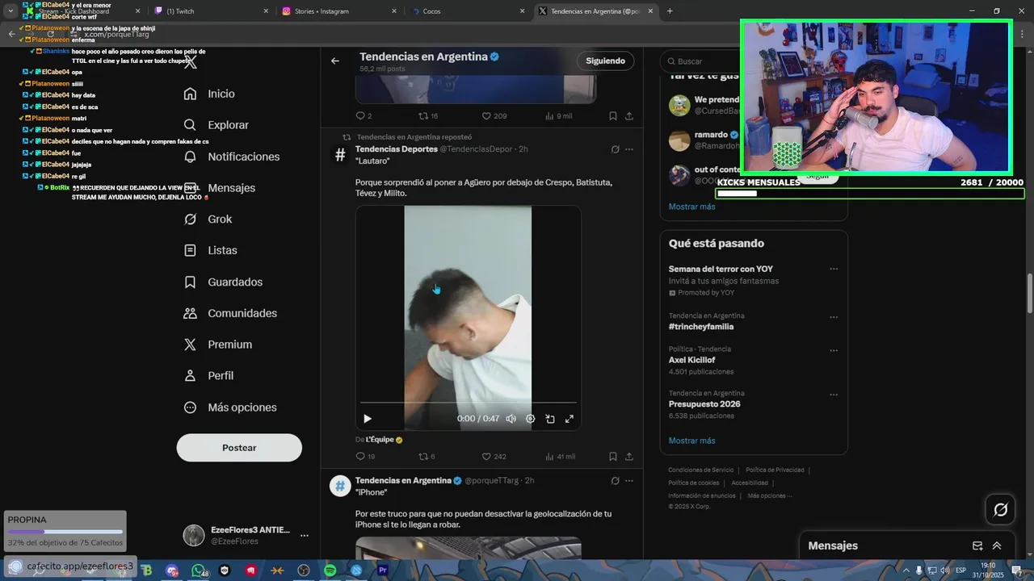This screenshot has width=1034, height=581.
Task: Open a new browser tab
Action: coord(670,11)
